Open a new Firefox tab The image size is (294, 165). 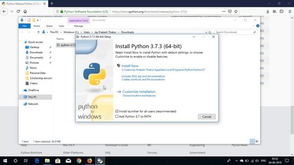tap(52, 4)
